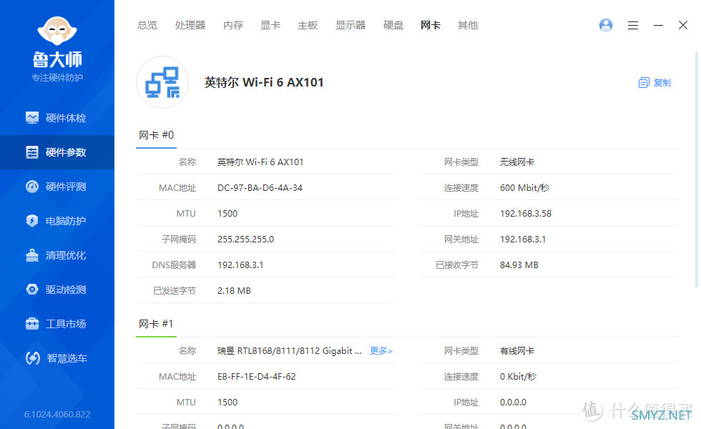This screenshot has width=701, height=429.
Task: Click the 84.93 MB received bytes
Action: click(519, 265)
